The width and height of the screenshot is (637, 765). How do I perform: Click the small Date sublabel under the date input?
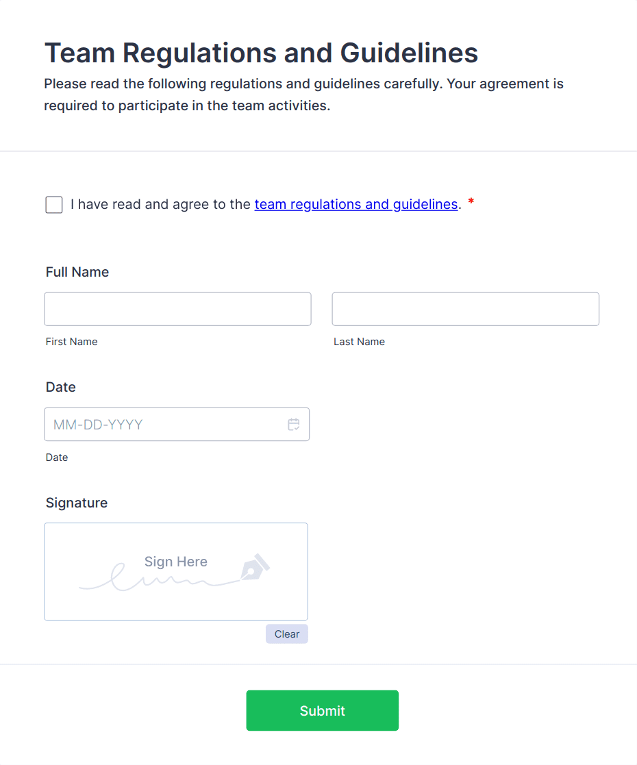click(57, 457)
